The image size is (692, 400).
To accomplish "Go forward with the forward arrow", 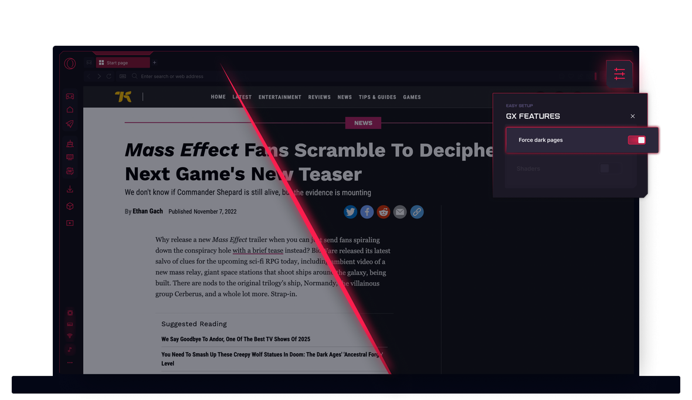I will pyautogui.click(x=99, y=76).
